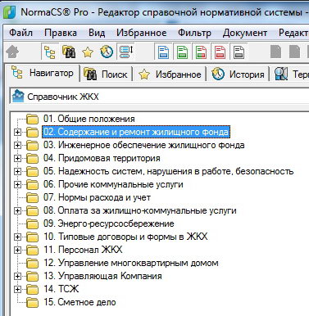This screenshot has width=309, height=316.
Task: Click the NormaCS app icon in the title bar
Action: pyautogui.click(x=10, y=12)
